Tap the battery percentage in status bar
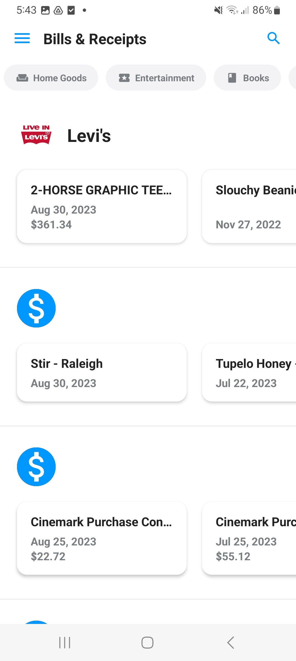Screen dimensions: 296x661 click(x=262, y=10)
